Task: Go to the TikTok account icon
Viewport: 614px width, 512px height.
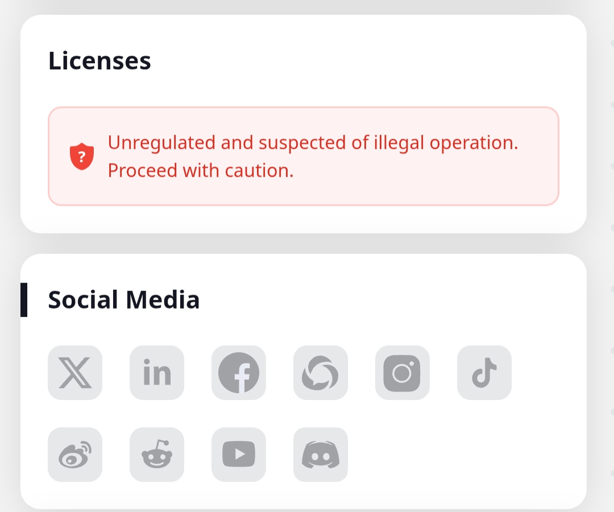Action: [484, 373]
